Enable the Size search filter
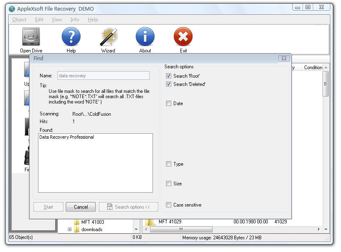The height and width of the screenshot is (252, 341). coord(168,183)
